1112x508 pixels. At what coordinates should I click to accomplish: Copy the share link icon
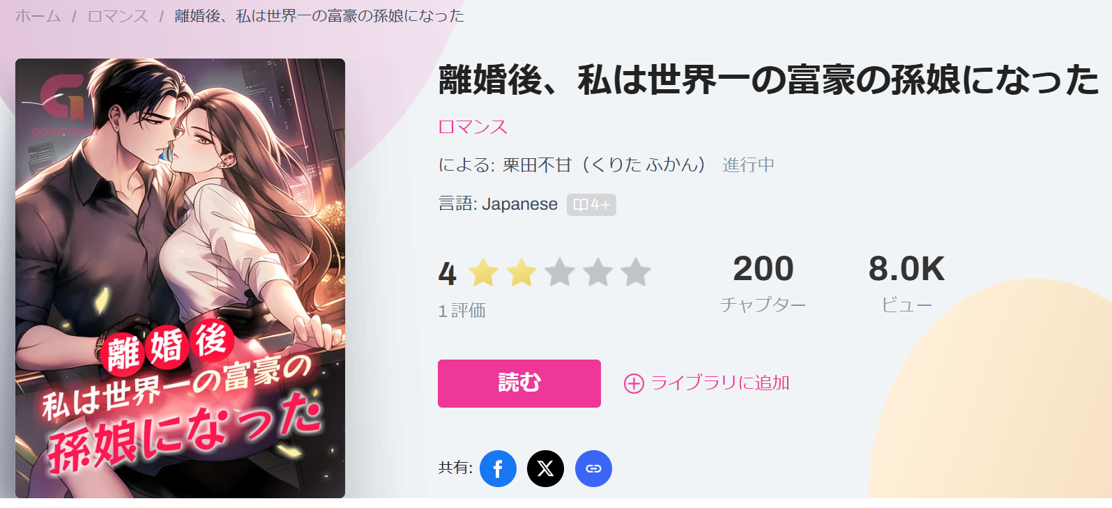(593, 468)
